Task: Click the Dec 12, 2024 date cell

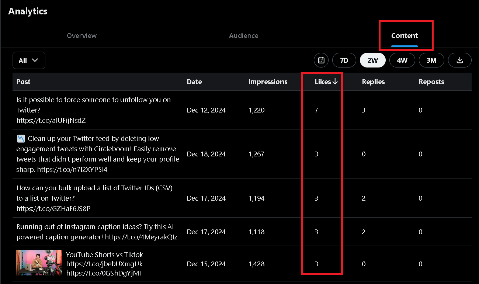Action: 206,110
